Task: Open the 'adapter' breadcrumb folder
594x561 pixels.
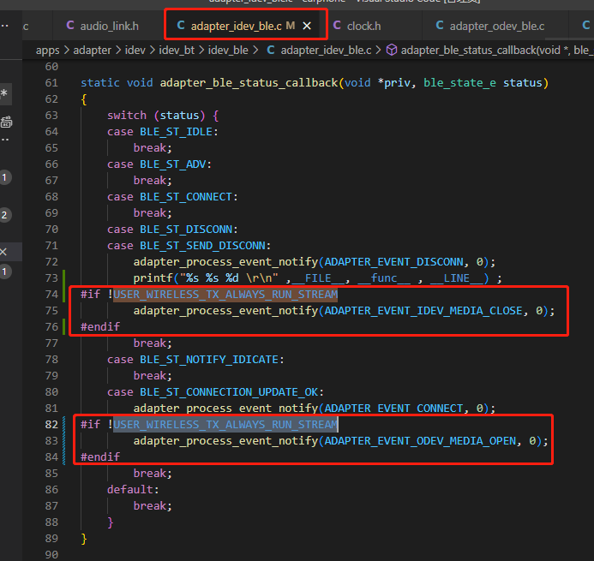Action: [x=92, y=50]
